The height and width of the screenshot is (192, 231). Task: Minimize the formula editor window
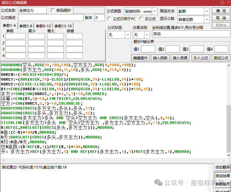(x=217, y=2)
